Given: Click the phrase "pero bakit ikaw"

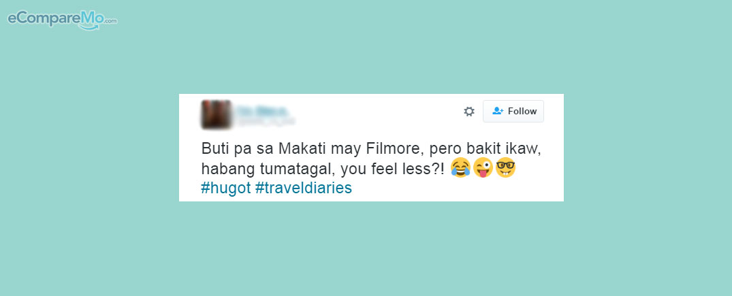Looking at the screenshot, I should pos(484,148).
